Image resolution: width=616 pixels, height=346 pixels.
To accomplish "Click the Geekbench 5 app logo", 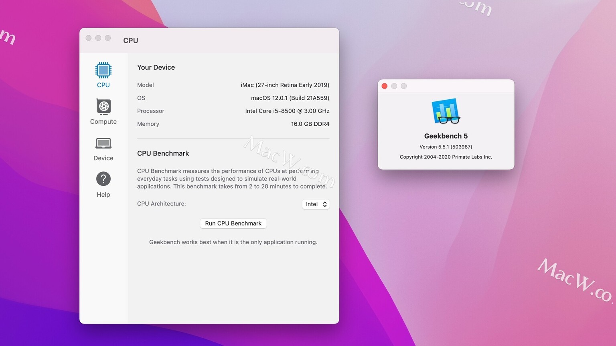I will [x=446, y=111].
